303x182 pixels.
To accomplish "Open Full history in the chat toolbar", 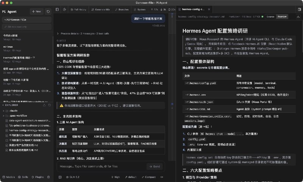I will 78,9.
